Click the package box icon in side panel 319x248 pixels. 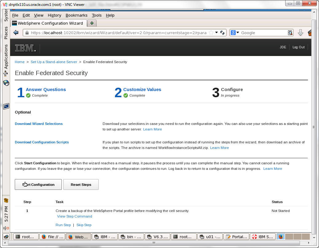(x=6, y=201)
